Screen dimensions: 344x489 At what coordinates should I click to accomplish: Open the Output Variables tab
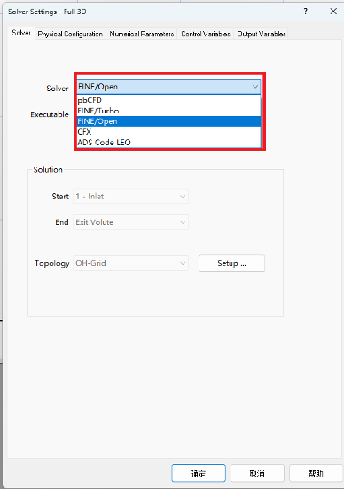tap(262, 34)
